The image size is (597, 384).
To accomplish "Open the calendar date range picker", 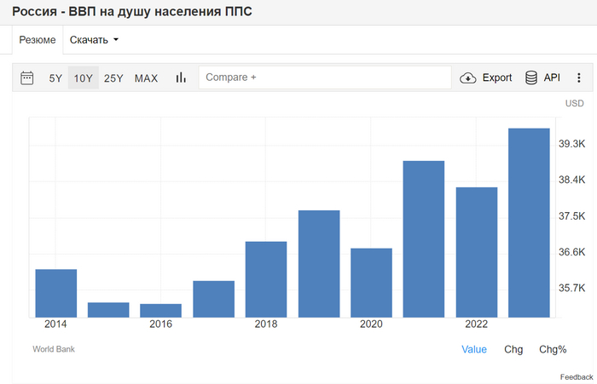I will 27,77.
